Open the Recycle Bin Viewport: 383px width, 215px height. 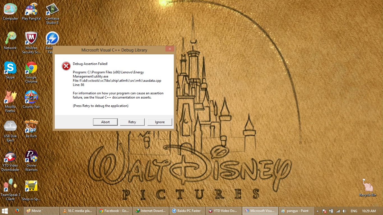pyautogui.click(x=368, y=188)
